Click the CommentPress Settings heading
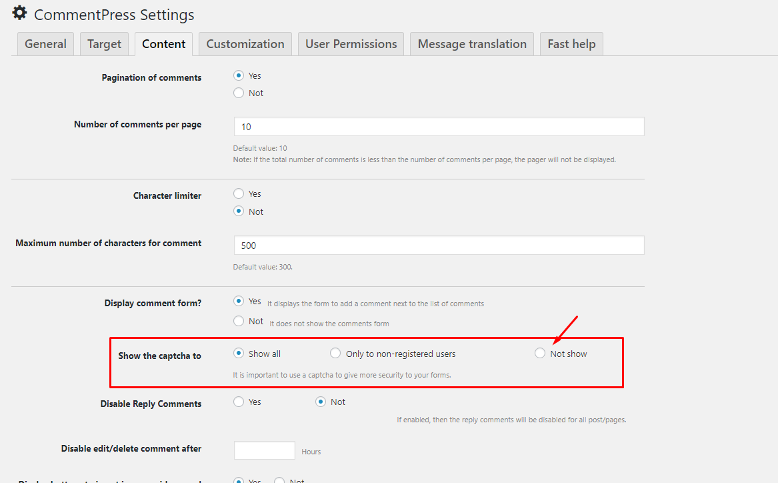 pyautogui.click(x=114, y=15)
